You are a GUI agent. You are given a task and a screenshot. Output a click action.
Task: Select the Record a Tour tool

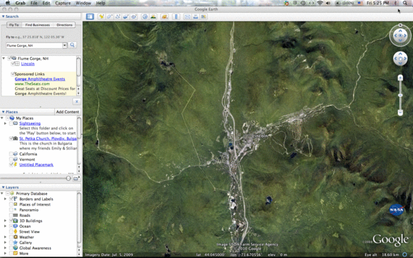pos(134,17)
